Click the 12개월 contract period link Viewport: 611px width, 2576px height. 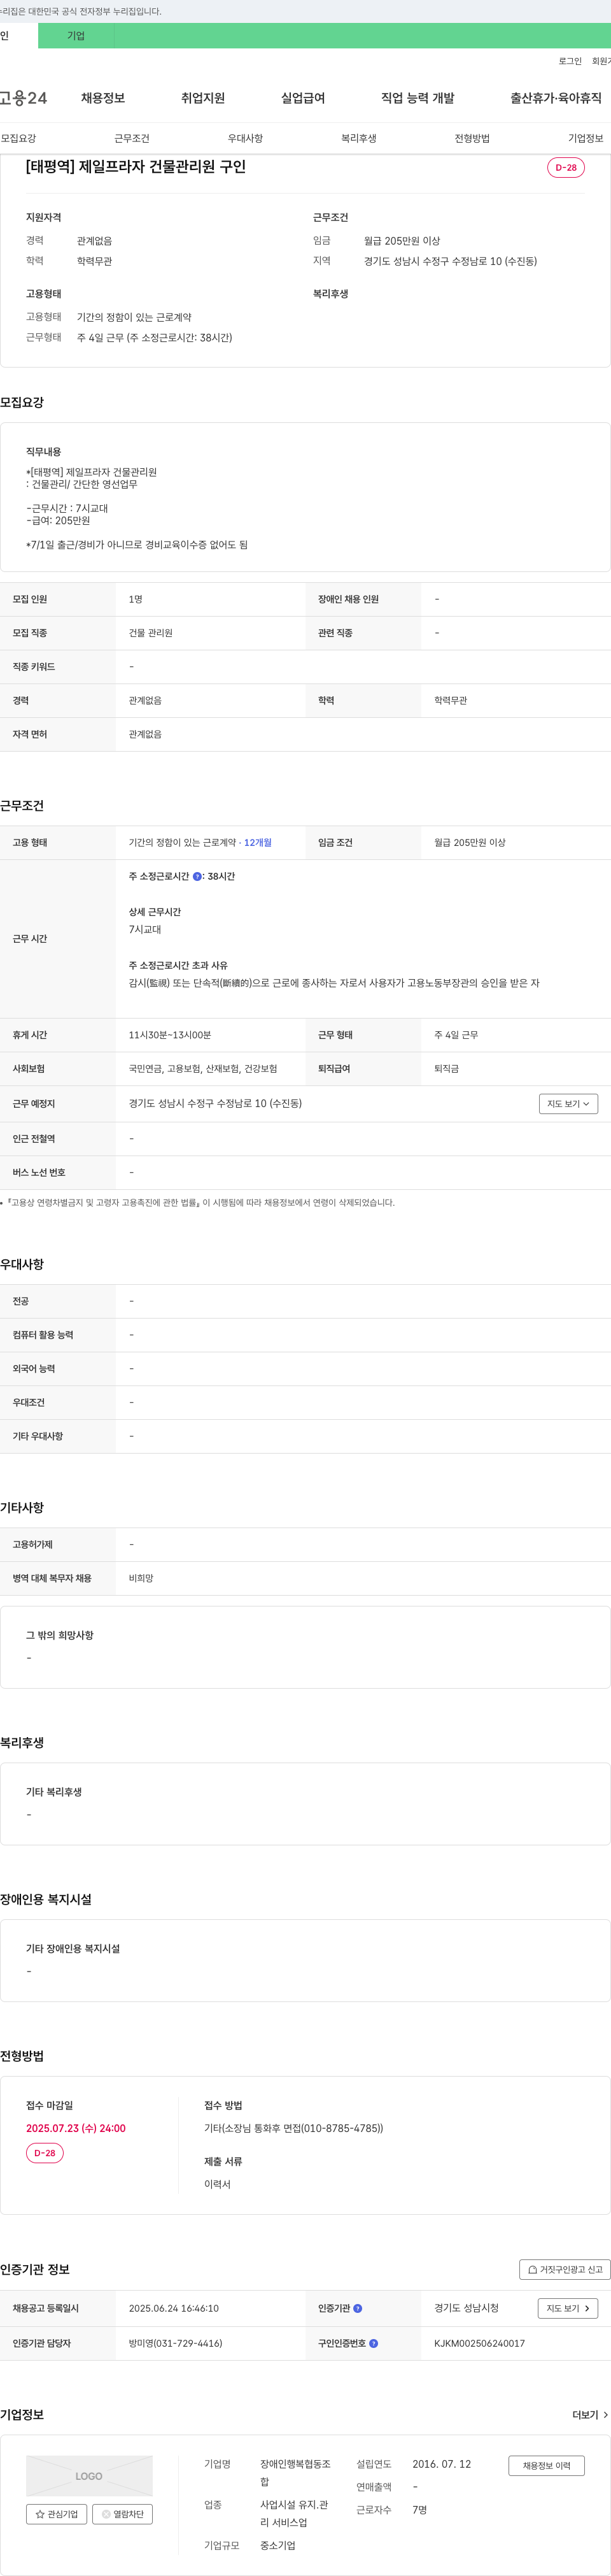click(258, 843)
